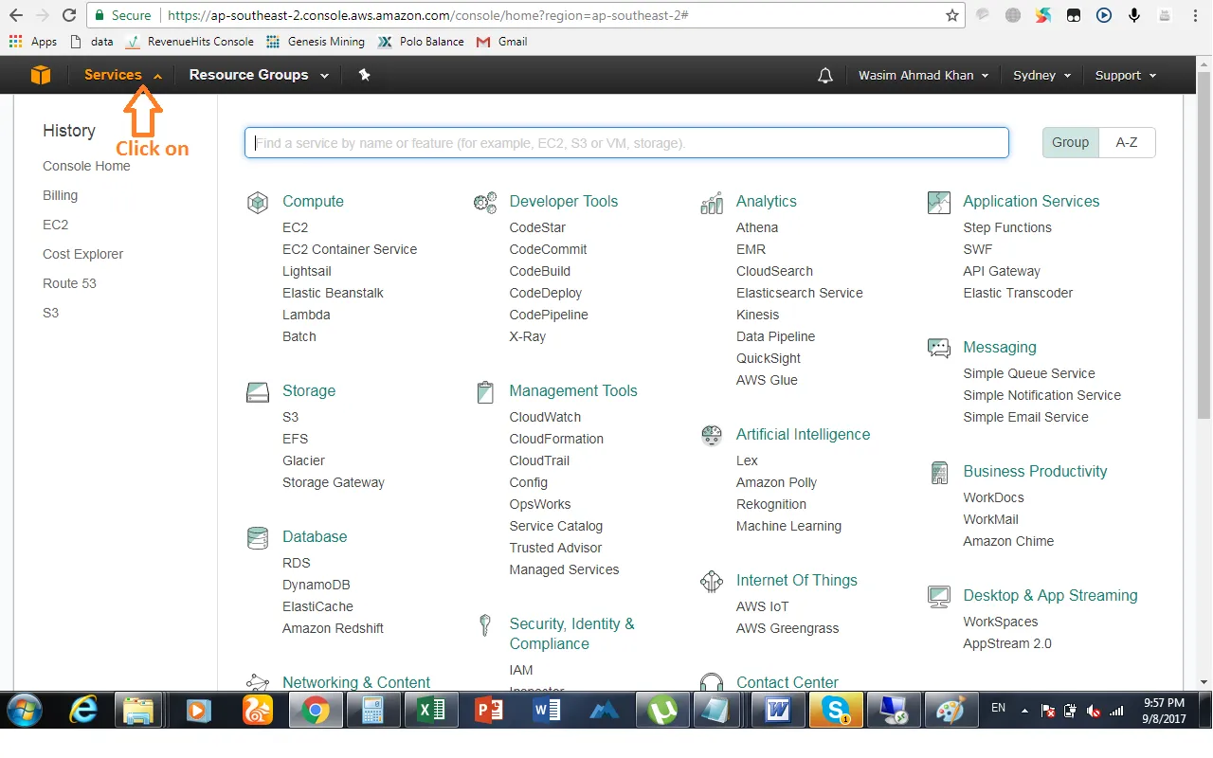Click the AWS orange cube logo
This screenshot has height=758, width=1213.
pyautogui.click(x=41, y=75)
